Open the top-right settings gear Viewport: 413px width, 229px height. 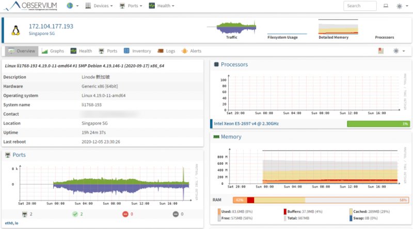(402, 6)
